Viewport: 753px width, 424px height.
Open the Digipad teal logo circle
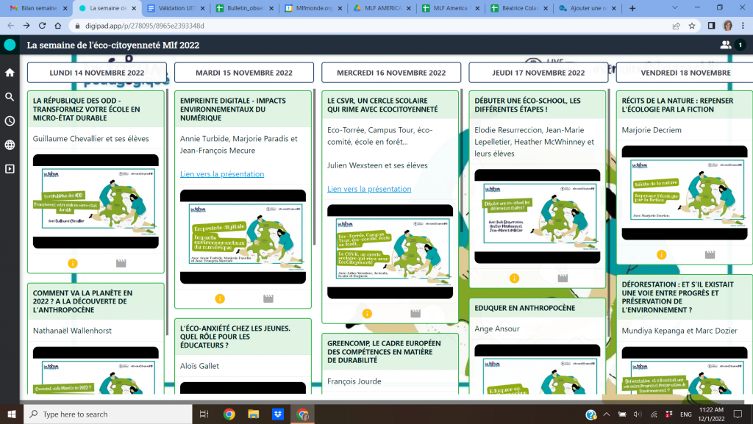10,45
